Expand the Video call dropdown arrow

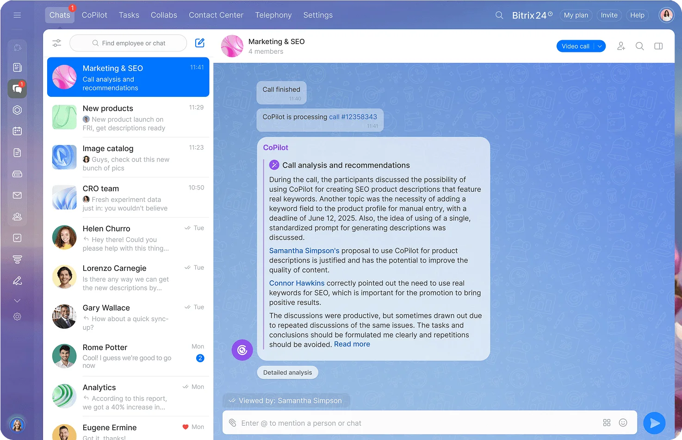(x=600, y=46)
